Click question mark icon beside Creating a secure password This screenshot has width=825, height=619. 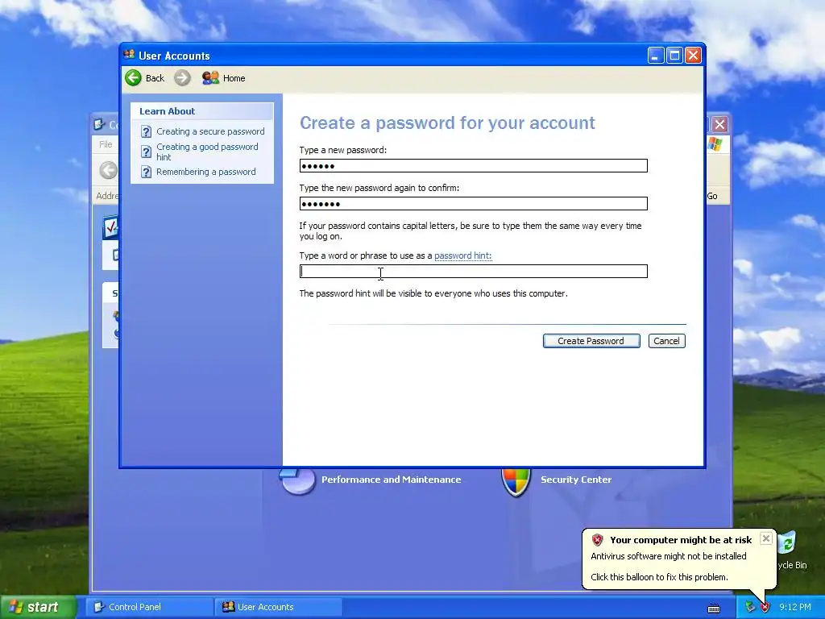147,131
